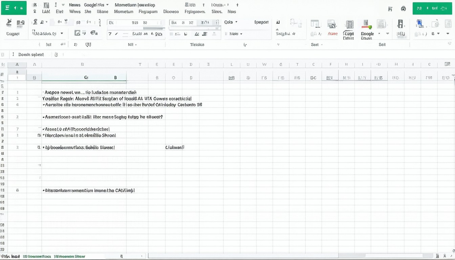Screen dimensions: 455x260
Task: Click the table icon left of Atare
Action: 315,24
